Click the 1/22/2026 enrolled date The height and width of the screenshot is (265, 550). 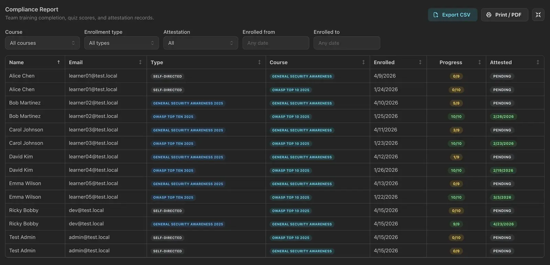point(386,197)
